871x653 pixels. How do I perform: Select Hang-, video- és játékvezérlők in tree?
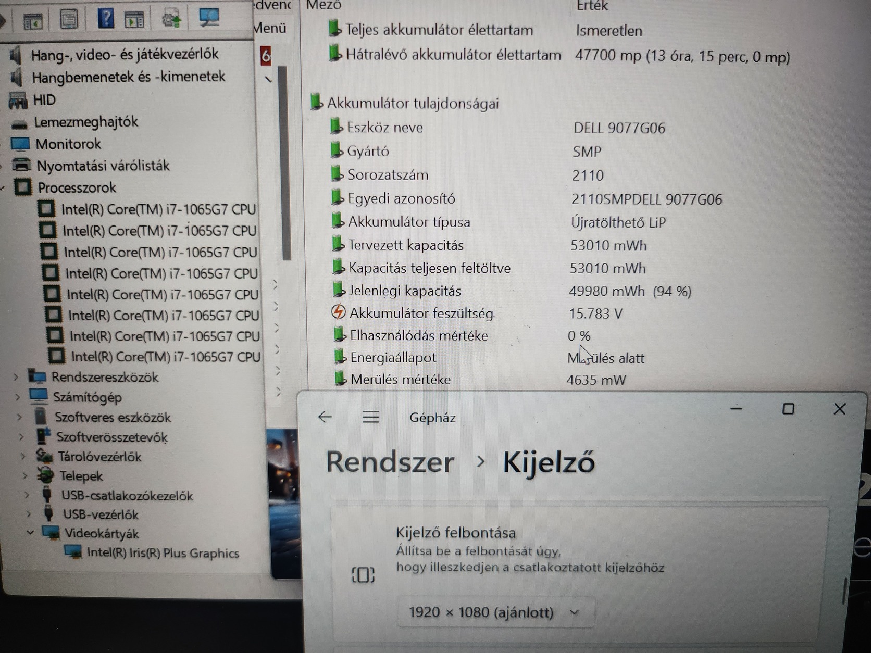coord(125,54)
